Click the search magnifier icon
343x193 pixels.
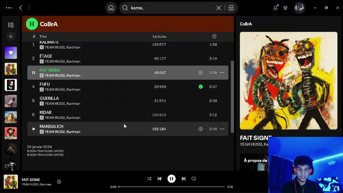125,8
